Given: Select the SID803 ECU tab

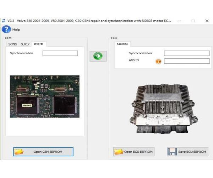Looking at the screenshot, I should [123, 44].
